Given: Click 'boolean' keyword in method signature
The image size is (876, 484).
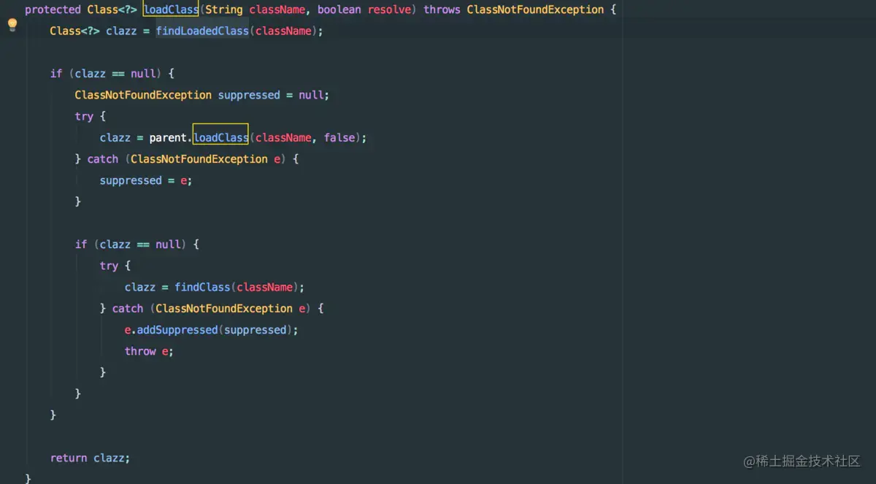Looking at the screenshot, I should (339, 9).
